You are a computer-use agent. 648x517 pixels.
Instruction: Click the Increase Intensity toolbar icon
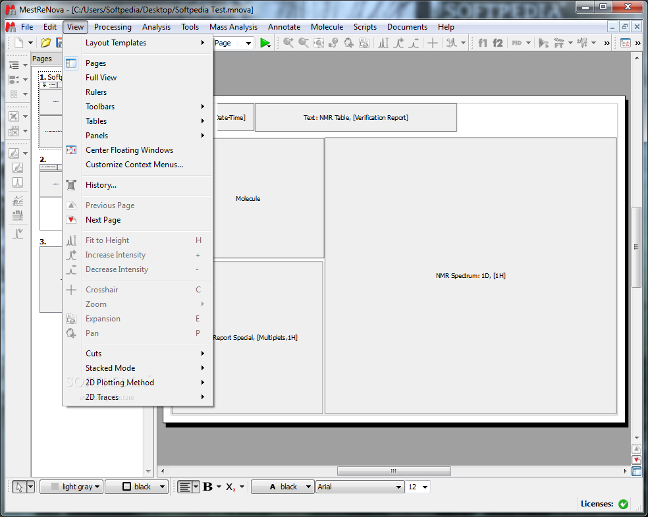pyautogui.click(x=398, y=43)
